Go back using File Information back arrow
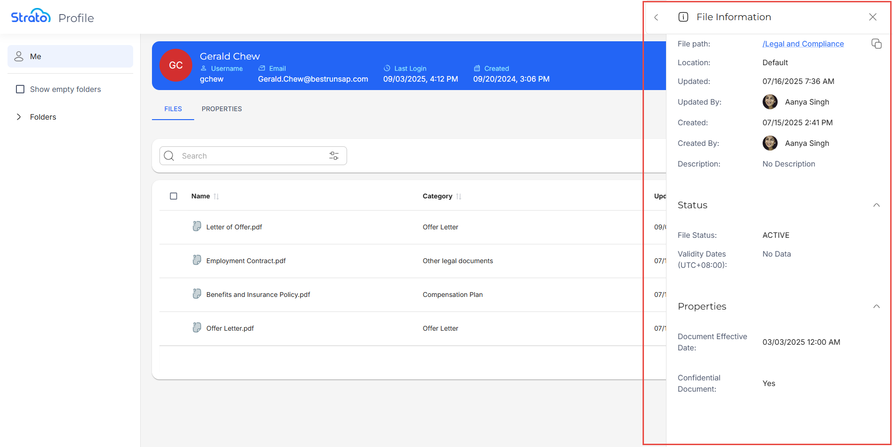The image size is (893, 447). click(x=656, y=17)
